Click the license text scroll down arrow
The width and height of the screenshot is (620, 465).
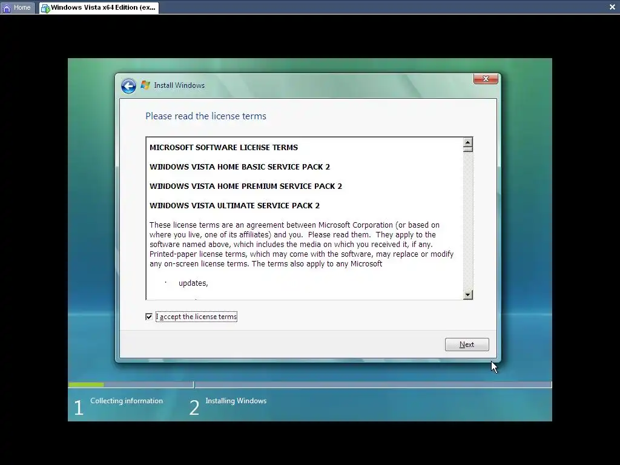point(468,295)
